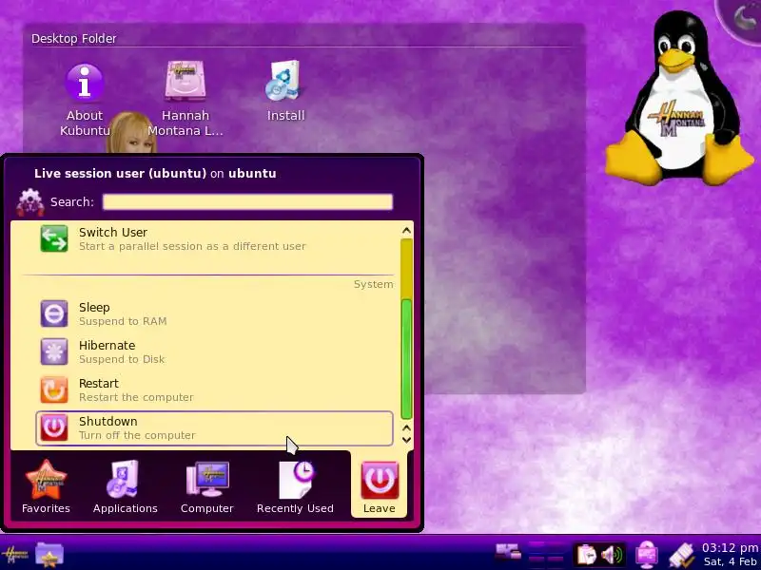Choose Shutdown Turn off the computer entry
Screen dimensions: 761x570
click(214, 428)
